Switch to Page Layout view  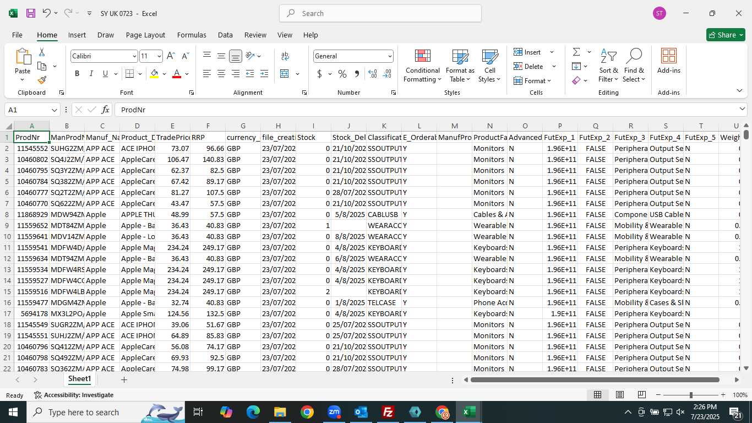pyautogui.click(x=619, y=395)
